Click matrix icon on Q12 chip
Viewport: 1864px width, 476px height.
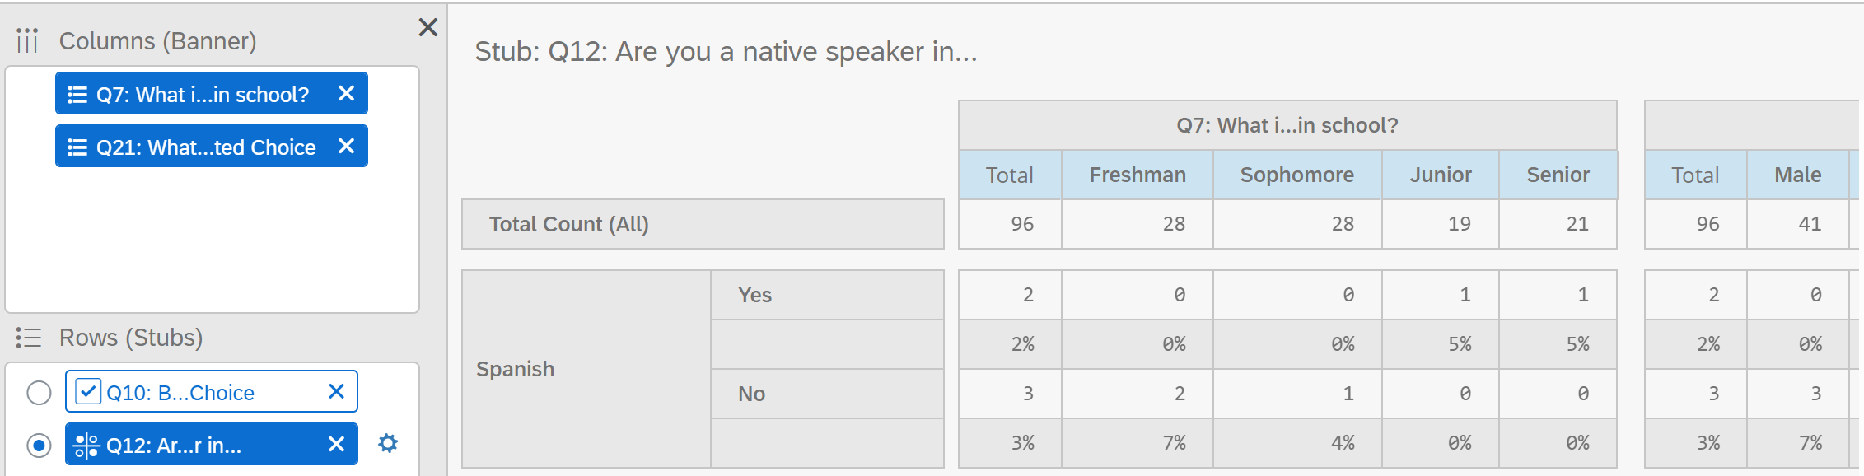[x=86, y=446]
